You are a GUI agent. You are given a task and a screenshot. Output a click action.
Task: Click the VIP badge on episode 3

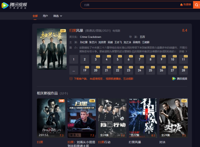[98, 57]
